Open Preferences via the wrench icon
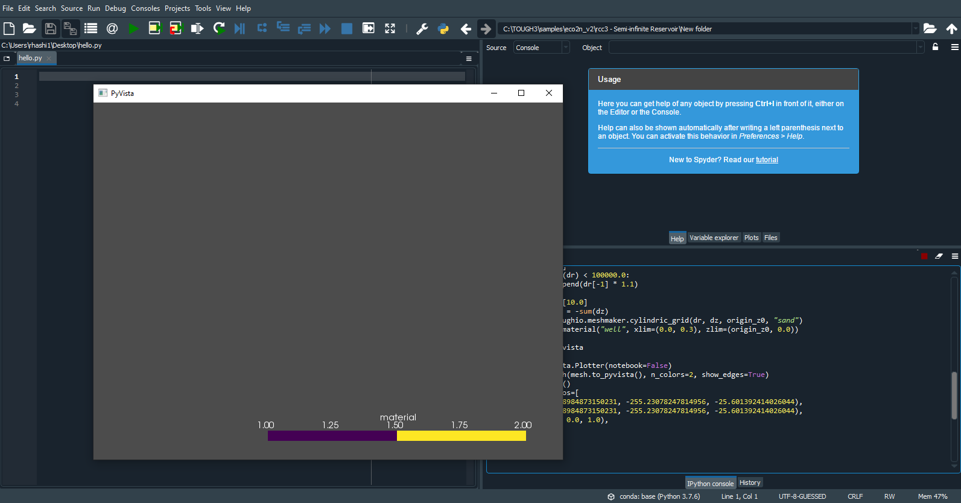961x503 pixels. coord(422,28)
